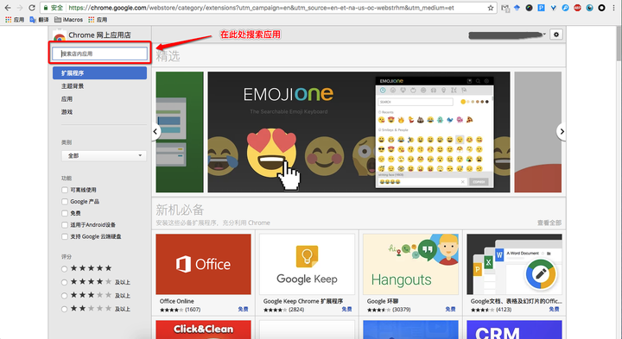Image resolution: width=622 pixels, height=339 pixels.
Task: Expand the account email dropdown arrow
Action: pyautogui.click(x=544, y=34)
